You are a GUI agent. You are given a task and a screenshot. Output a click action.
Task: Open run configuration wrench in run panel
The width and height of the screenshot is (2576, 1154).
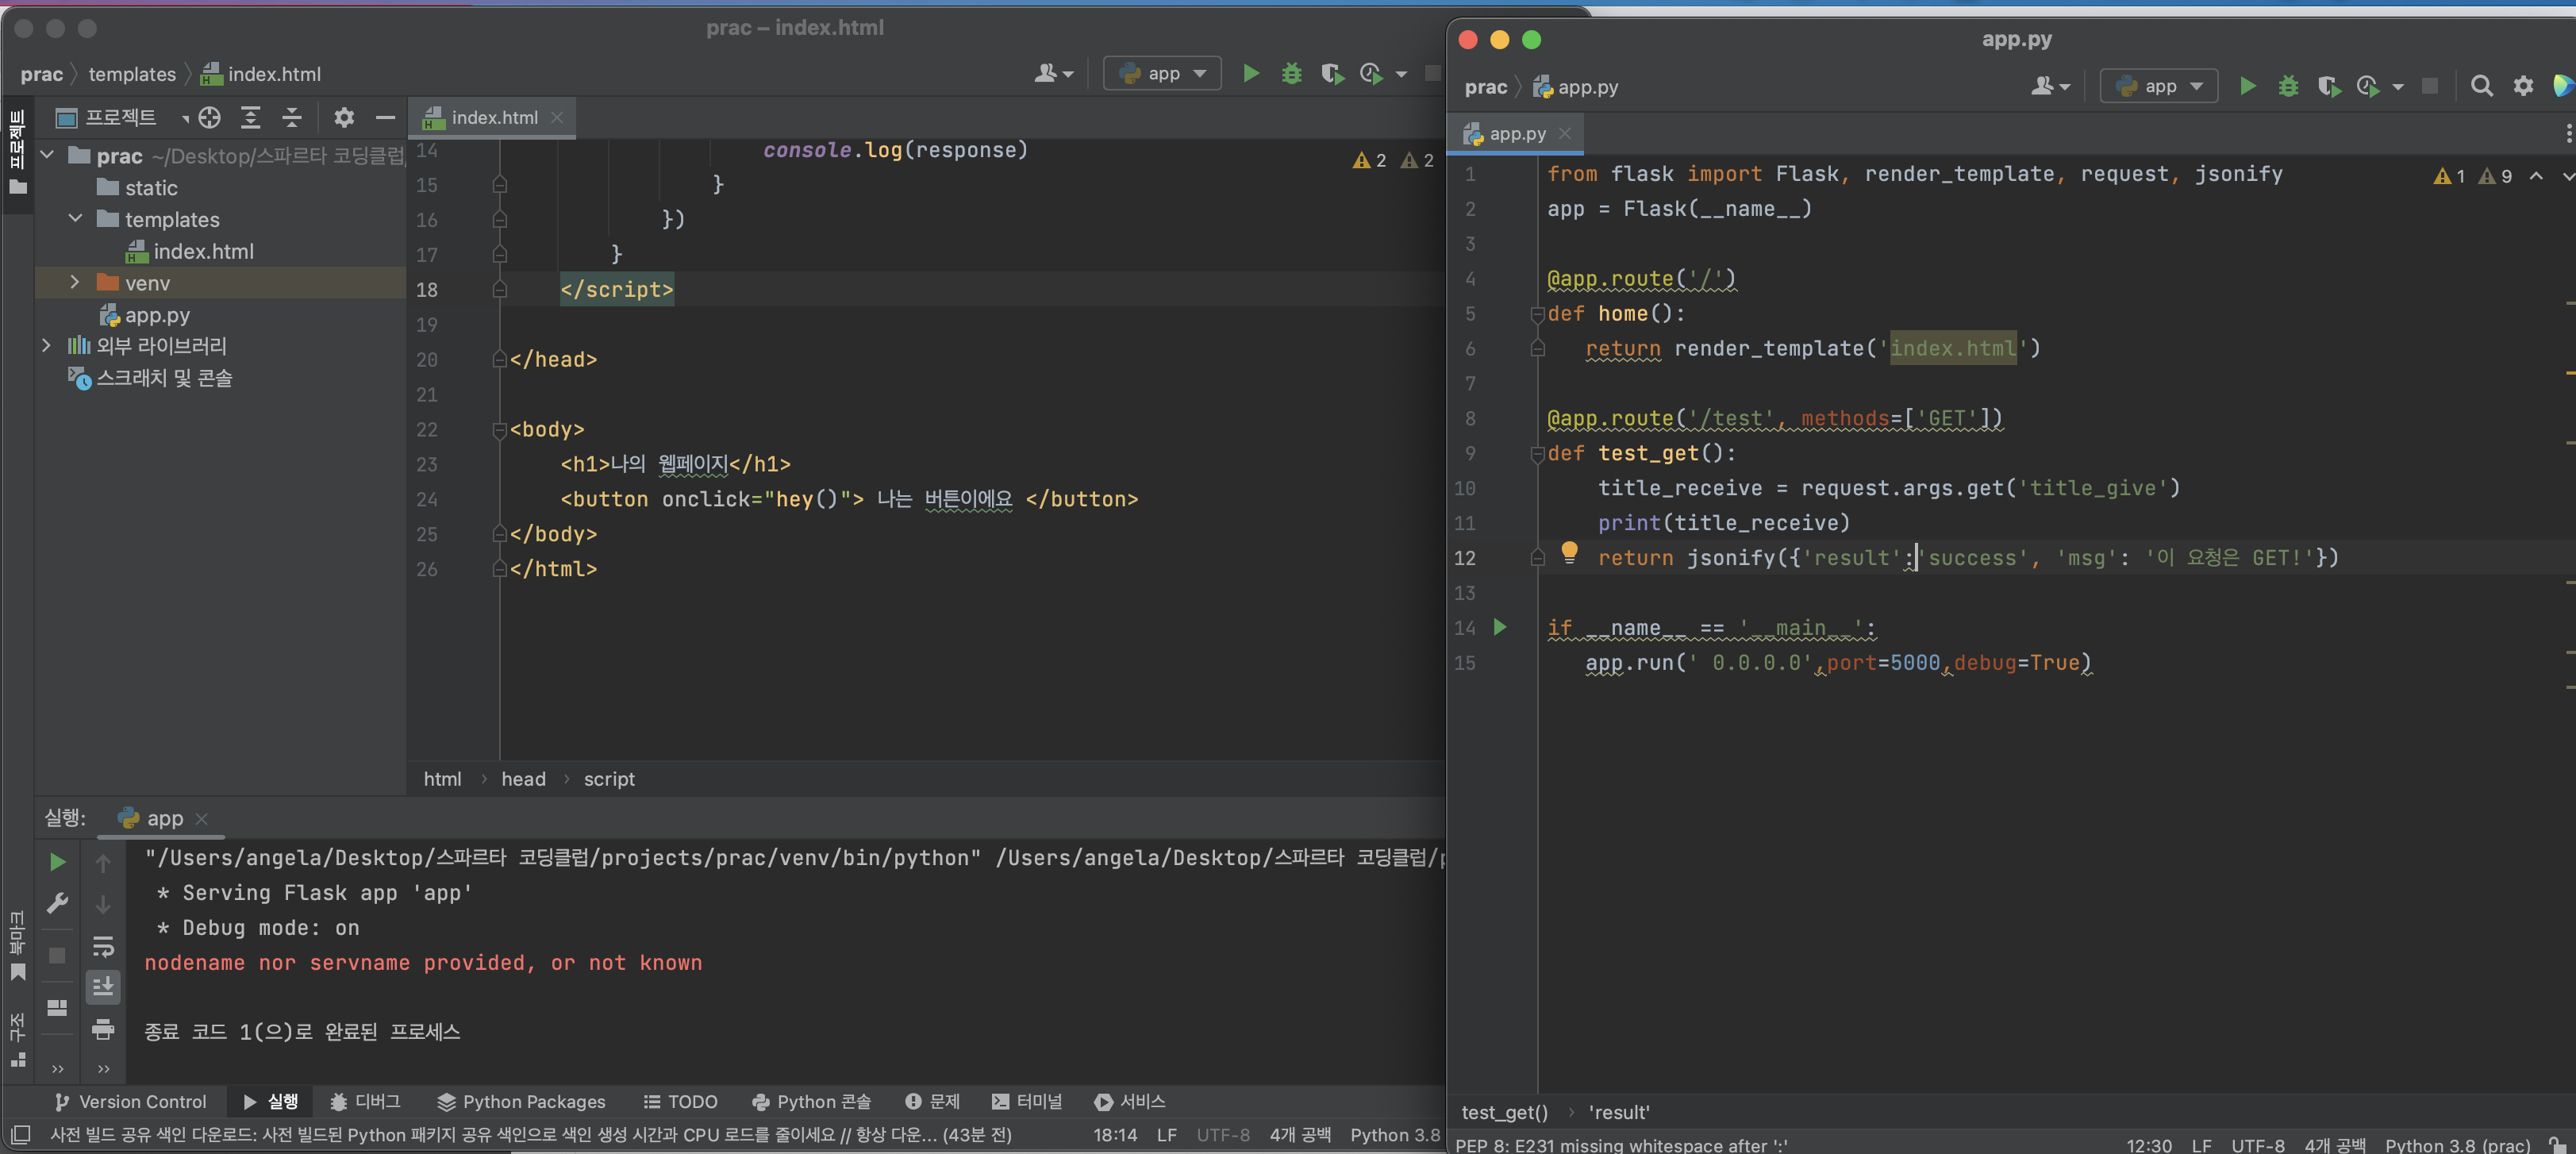pos(58,904)
